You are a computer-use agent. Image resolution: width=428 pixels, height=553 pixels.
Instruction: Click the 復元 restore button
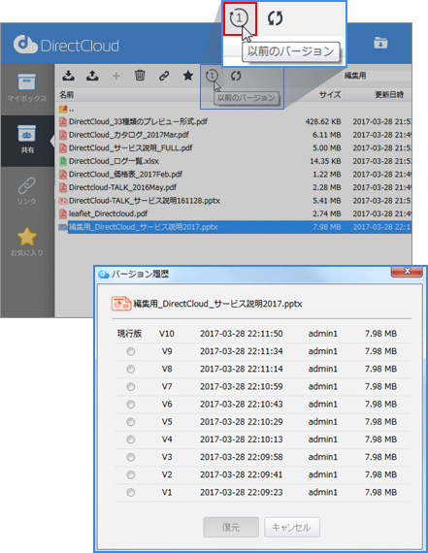click(231, 527)
